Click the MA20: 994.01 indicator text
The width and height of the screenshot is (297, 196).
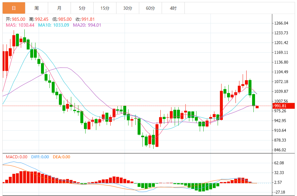pos(87,25)
